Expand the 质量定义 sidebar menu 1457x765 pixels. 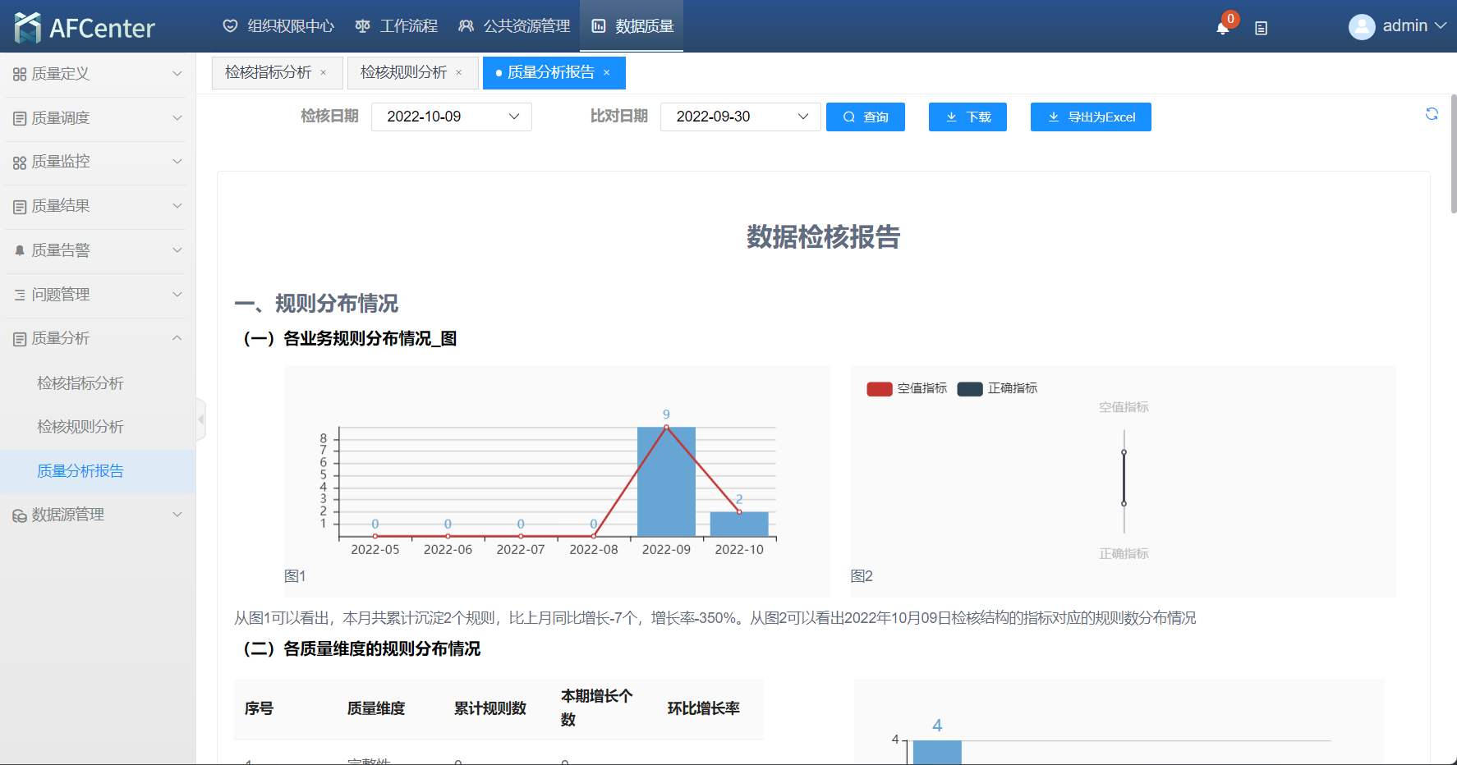click(98, 74)
